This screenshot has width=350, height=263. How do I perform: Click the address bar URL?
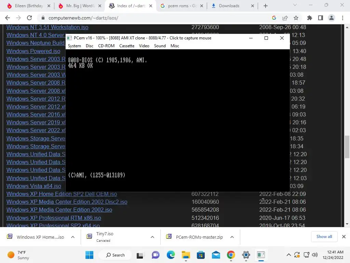coord(83,18)
